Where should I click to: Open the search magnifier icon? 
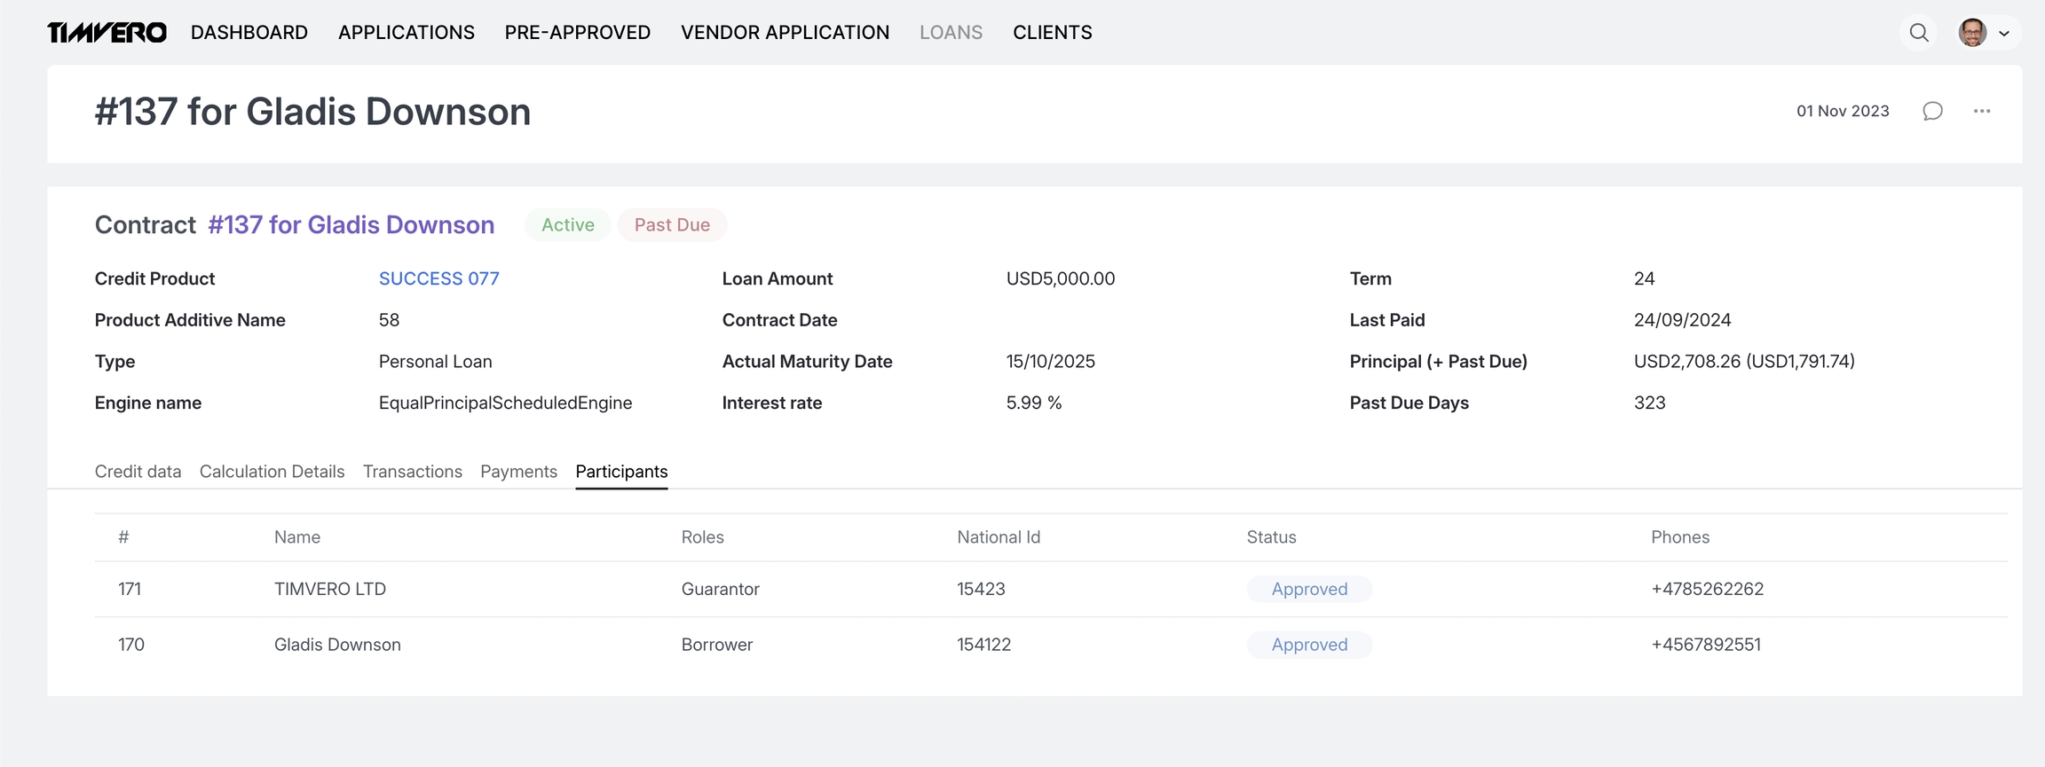(x=1918, y=33)
